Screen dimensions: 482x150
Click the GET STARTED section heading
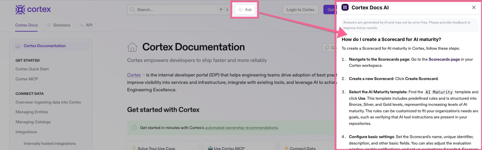28,60
